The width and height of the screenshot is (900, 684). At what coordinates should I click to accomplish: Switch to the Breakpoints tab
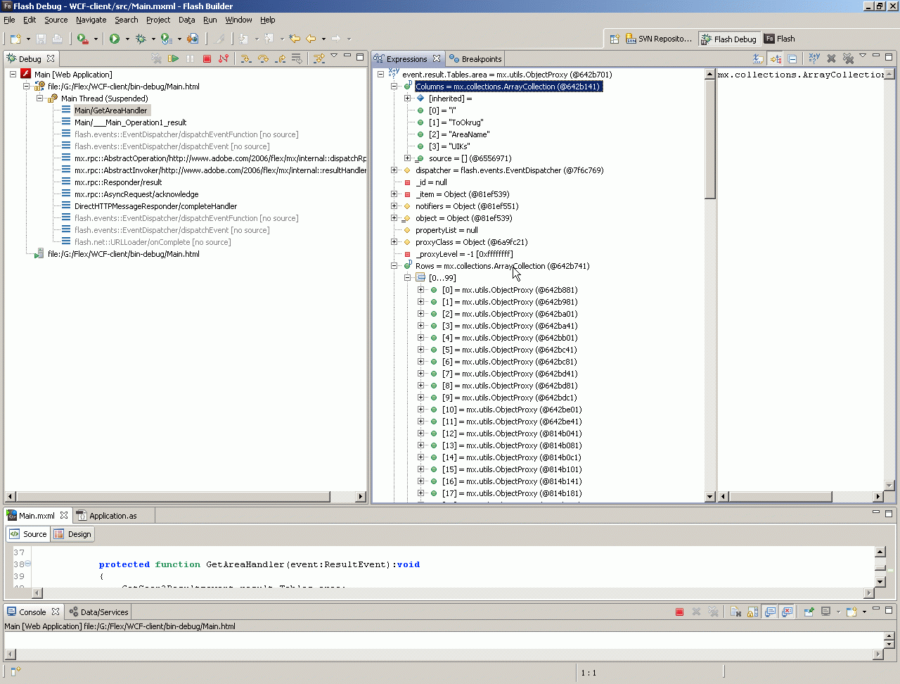coord(476,59)
